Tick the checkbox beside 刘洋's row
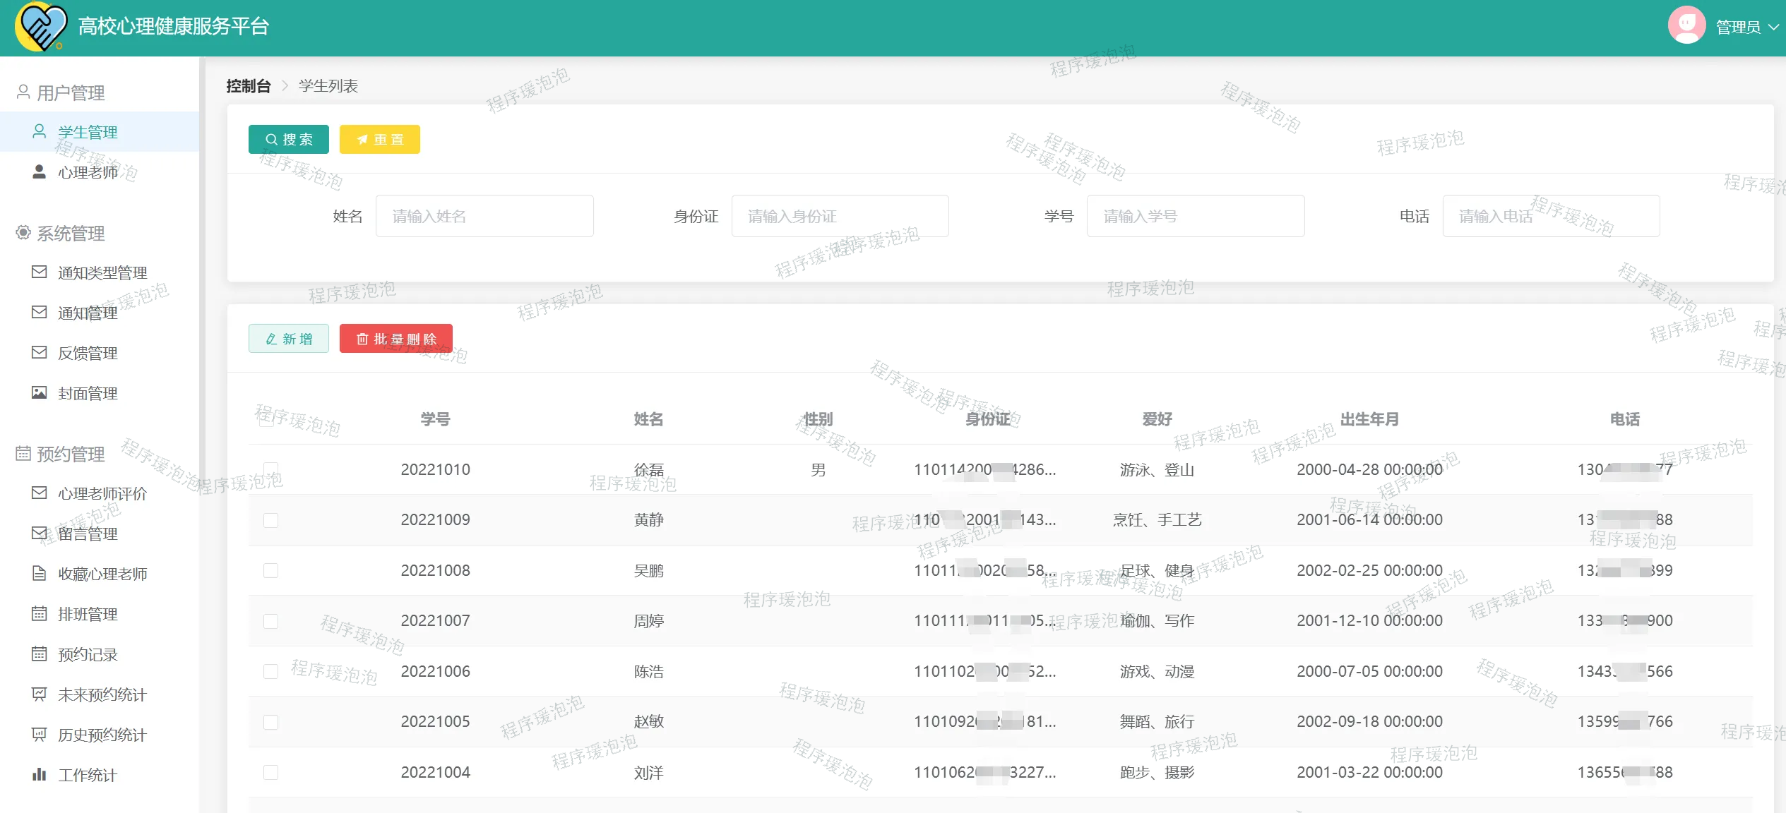1786x813 pixels. [270, 772]
